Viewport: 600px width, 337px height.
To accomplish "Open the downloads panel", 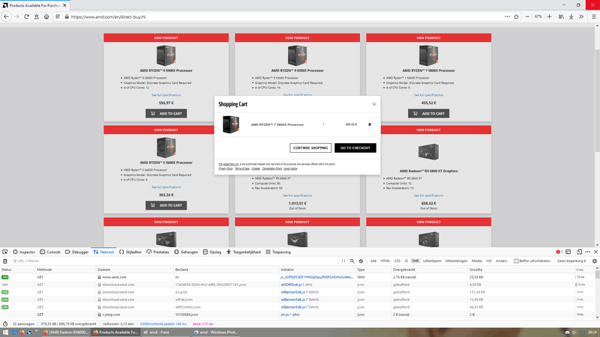I will [x=571, y=16].
